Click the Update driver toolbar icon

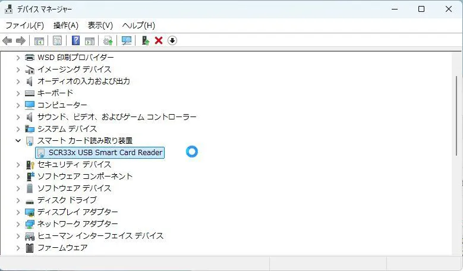point(108,40)
